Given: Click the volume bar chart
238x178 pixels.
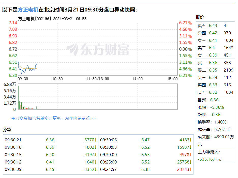Looking at the screenshot, I should click(98, 97).
